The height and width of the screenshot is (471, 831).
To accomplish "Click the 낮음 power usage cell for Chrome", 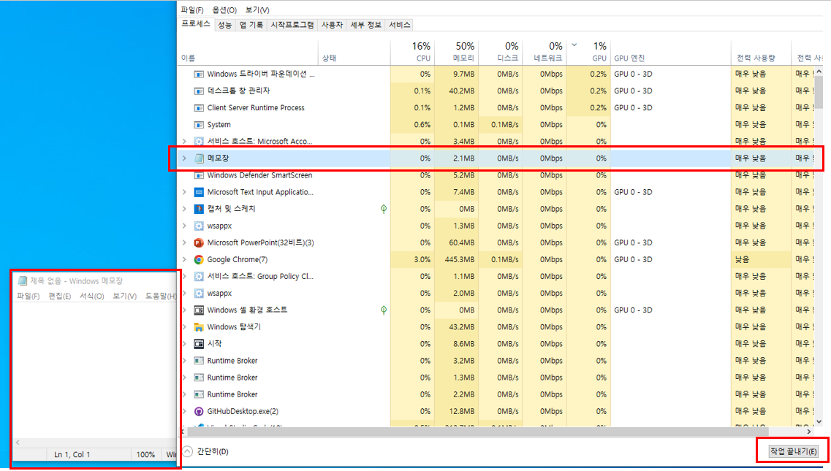I will point(761,260).
